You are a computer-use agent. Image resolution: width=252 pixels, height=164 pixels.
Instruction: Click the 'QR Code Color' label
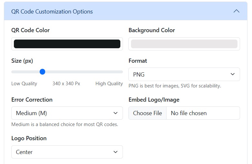31,30
